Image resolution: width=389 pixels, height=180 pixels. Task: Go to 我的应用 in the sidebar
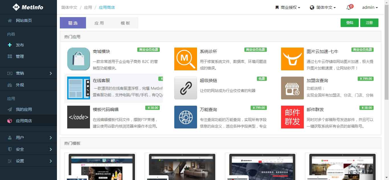24,109
